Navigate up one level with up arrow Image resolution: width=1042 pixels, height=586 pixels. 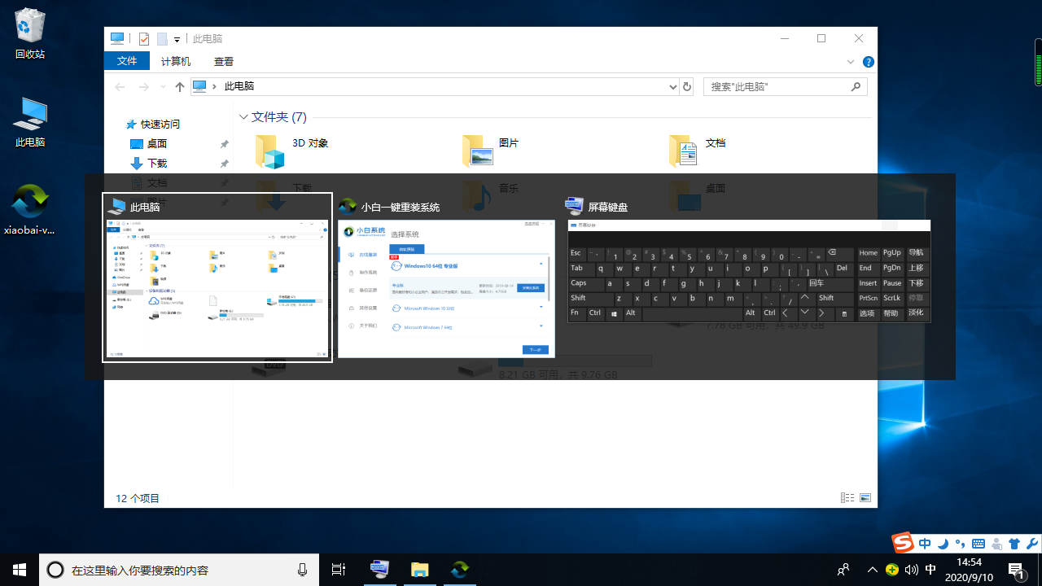click(180, 87)
